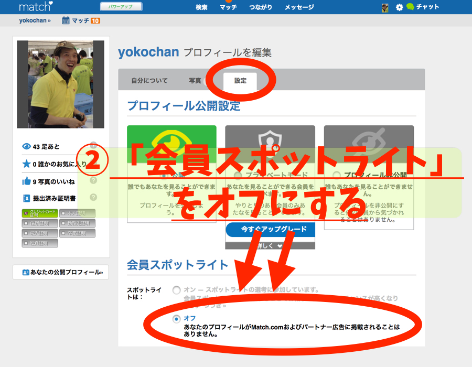Click the star icon for お気に入り

[x=27, y=164]
